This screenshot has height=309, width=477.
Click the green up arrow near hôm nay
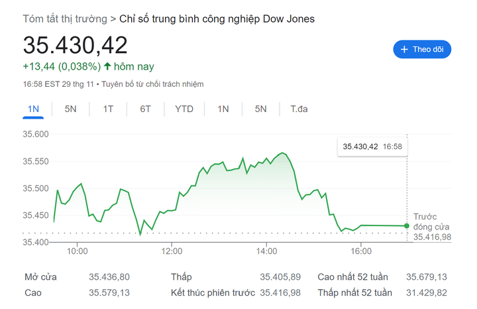pos(107,66)
